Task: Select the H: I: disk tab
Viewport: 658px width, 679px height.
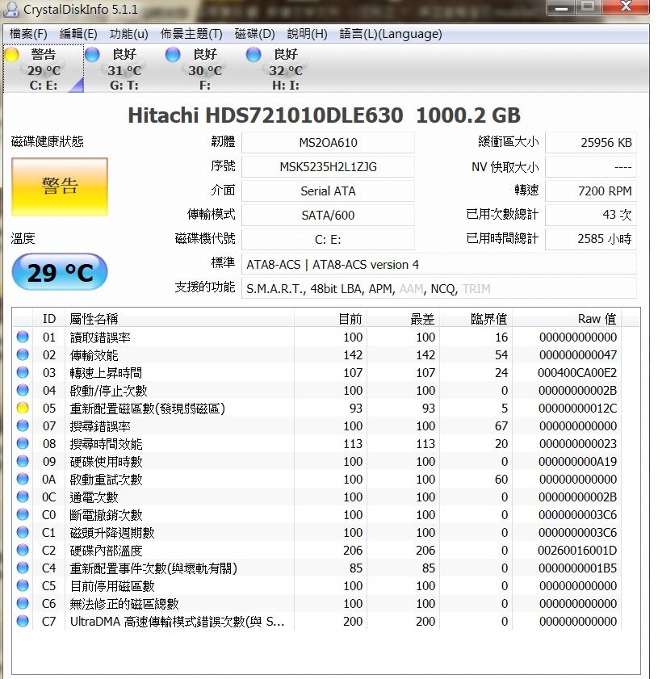Action: [286, 69]
